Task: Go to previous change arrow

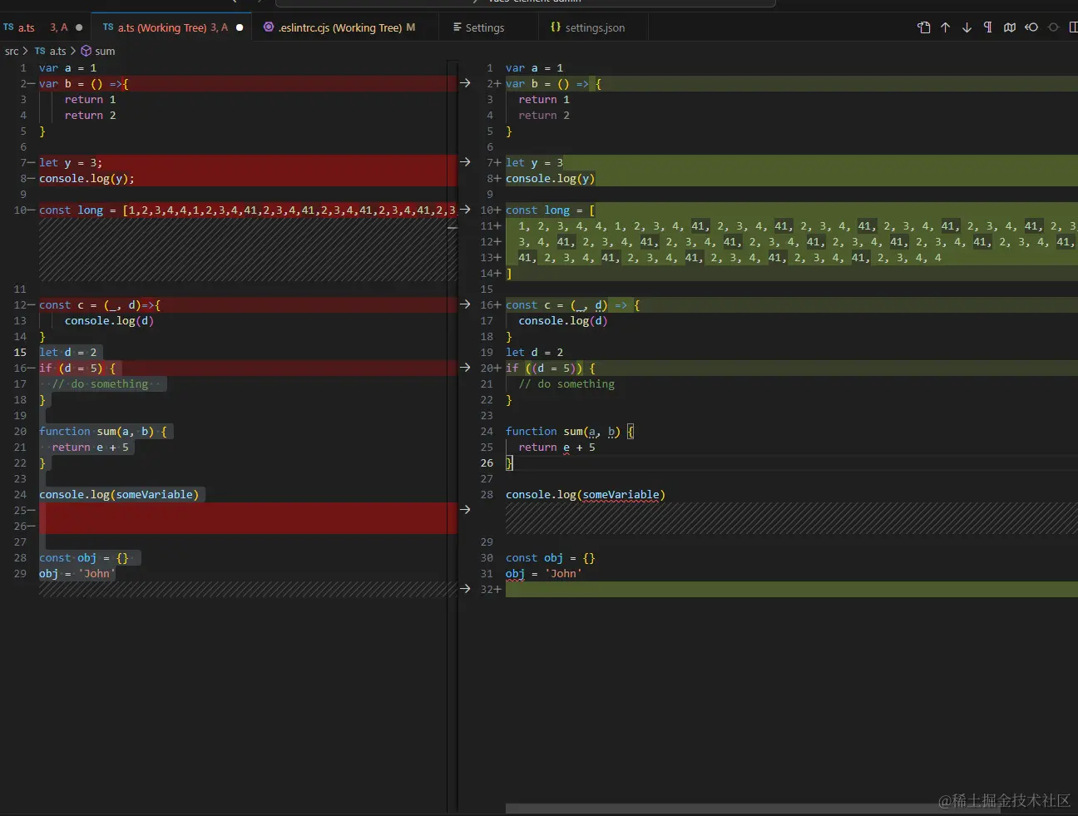Action: click(946, 27)
